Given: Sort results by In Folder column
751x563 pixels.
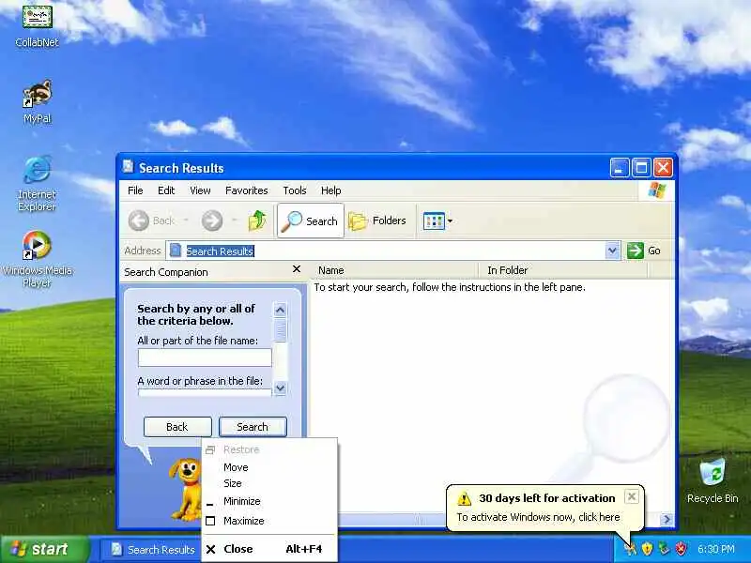Looking at the screenshot, I should click(x=562, y=270).
